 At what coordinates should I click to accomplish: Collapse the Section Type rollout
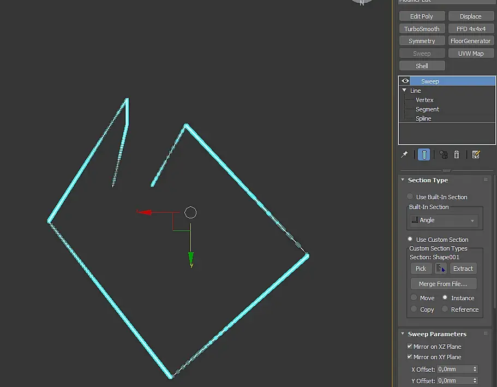point(403,180)
